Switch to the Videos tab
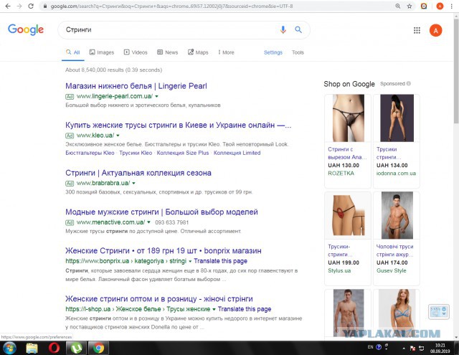The height and width of the screenshot is (355, 459). pyautogui.click(x=136, y=52)
